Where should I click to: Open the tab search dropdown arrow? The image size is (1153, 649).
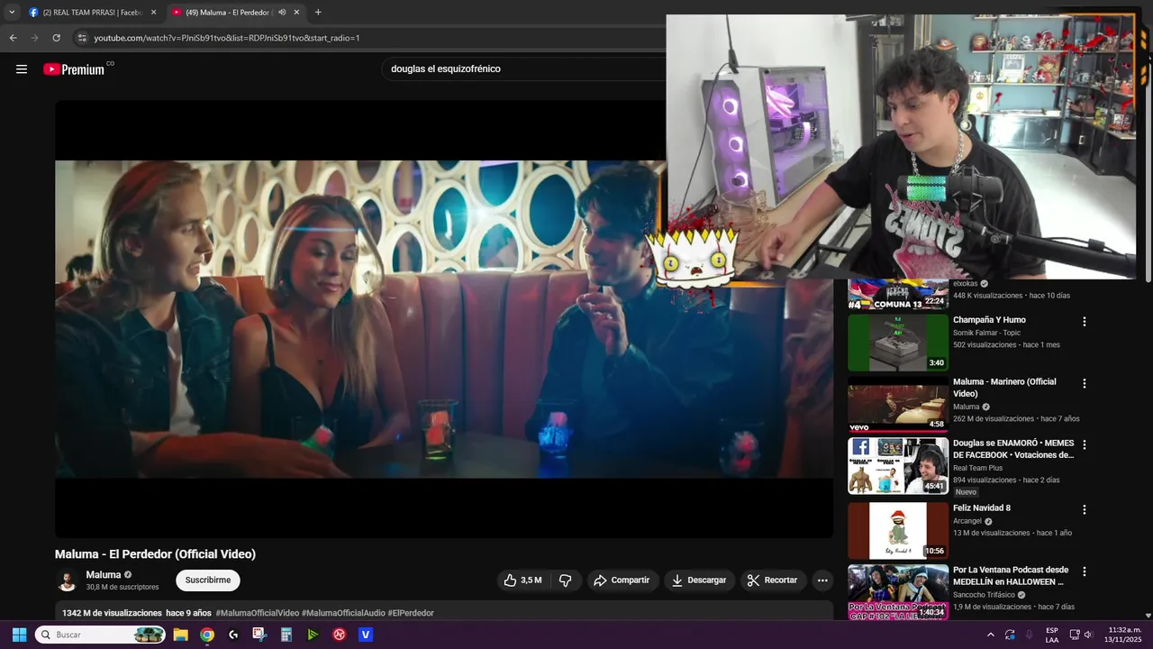[12, 13]
